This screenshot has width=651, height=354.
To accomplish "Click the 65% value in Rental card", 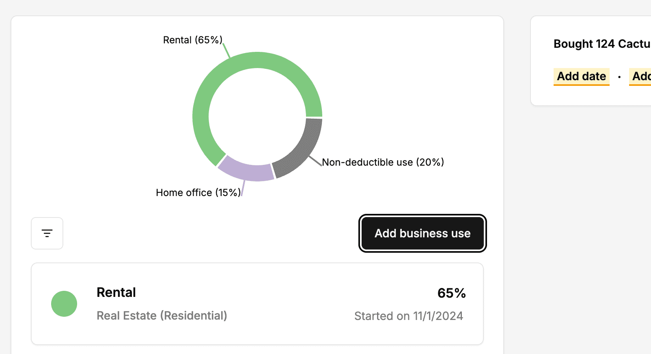I will [451, 293].
